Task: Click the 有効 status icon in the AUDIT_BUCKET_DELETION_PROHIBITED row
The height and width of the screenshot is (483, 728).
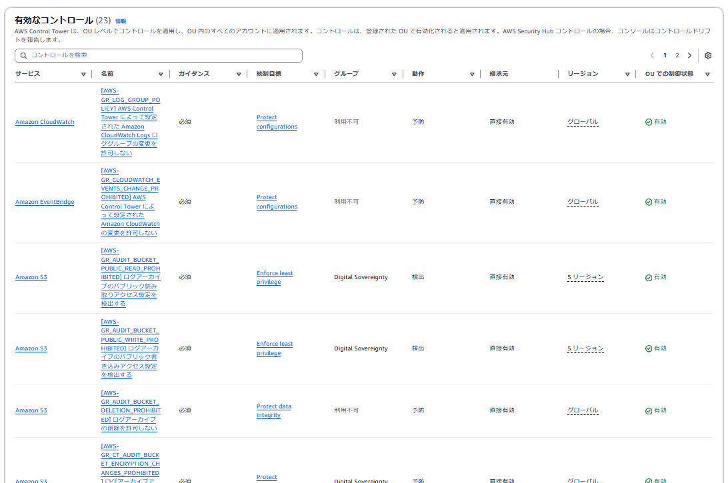Action: 649,410
